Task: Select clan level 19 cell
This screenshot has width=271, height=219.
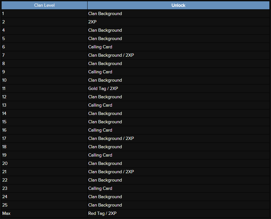Action: 44,155
